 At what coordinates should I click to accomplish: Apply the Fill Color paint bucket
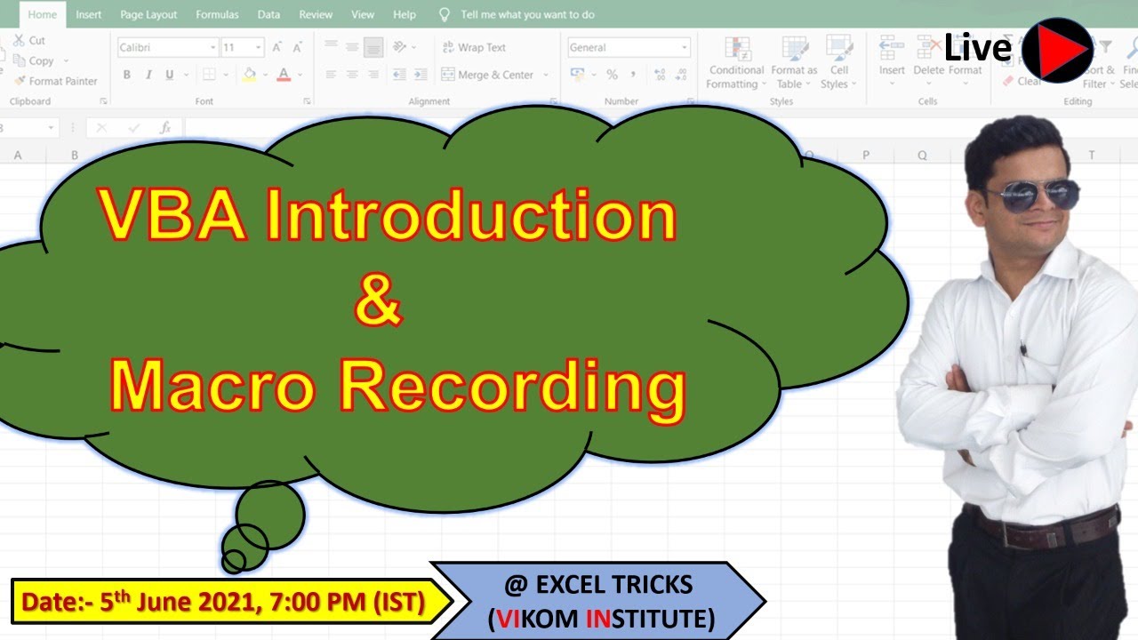point(249,75)
